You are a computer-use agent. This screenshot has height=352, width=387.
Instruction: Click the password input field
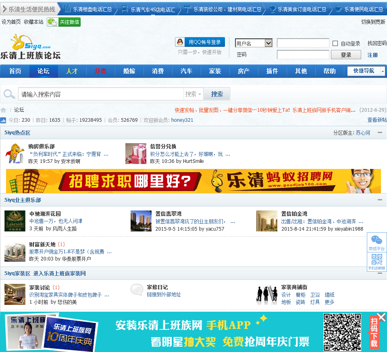303,54
